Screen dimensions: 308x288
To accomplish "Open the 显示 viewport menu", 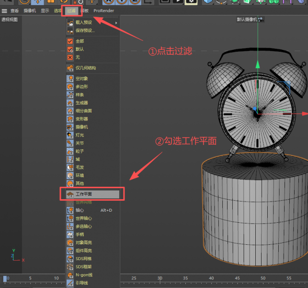I will [x=45, y=11].
